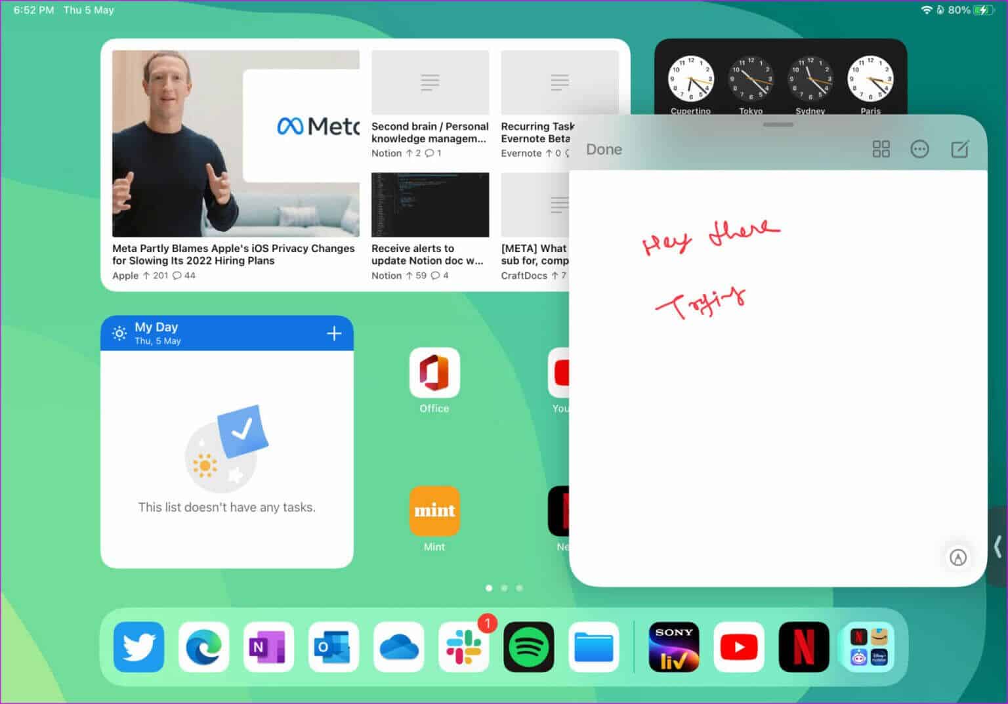Tap the Quick Note top grabber handle
This screenshot has height=704, width=1008.
[778, 124]
